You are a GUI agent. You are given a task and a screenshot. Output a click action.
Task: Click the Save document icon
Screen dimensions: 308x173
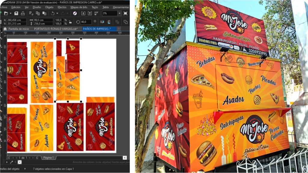click(16, 13)
